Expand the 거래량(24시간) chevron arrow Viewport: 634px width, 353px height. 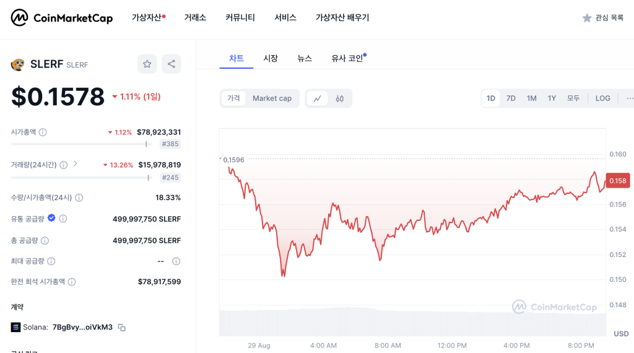tap(75, 163)
